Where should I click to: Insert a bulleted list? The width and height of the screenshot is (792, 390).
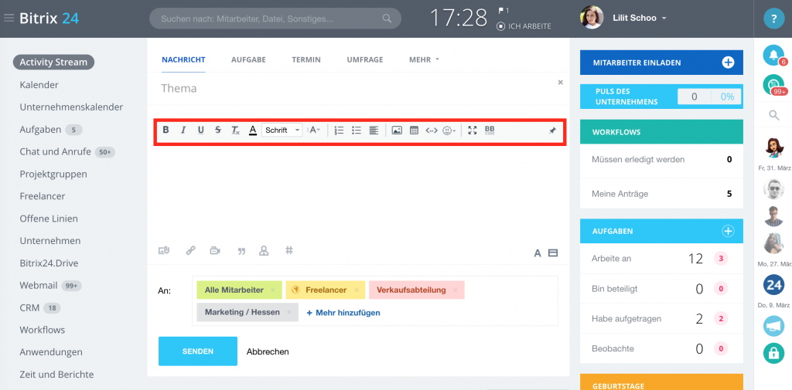pyautogui.click(x=357, y=131)
